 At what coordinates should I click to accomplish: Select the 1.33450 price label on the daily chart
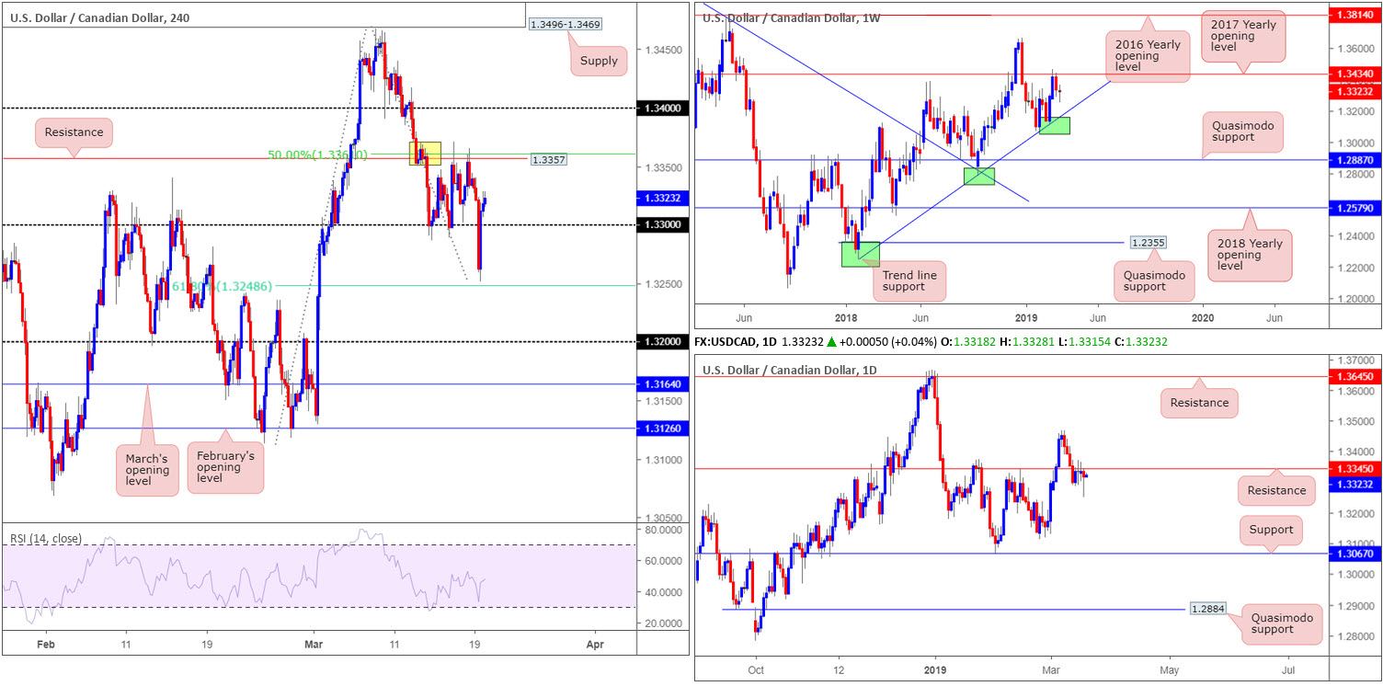point(1355,469)
